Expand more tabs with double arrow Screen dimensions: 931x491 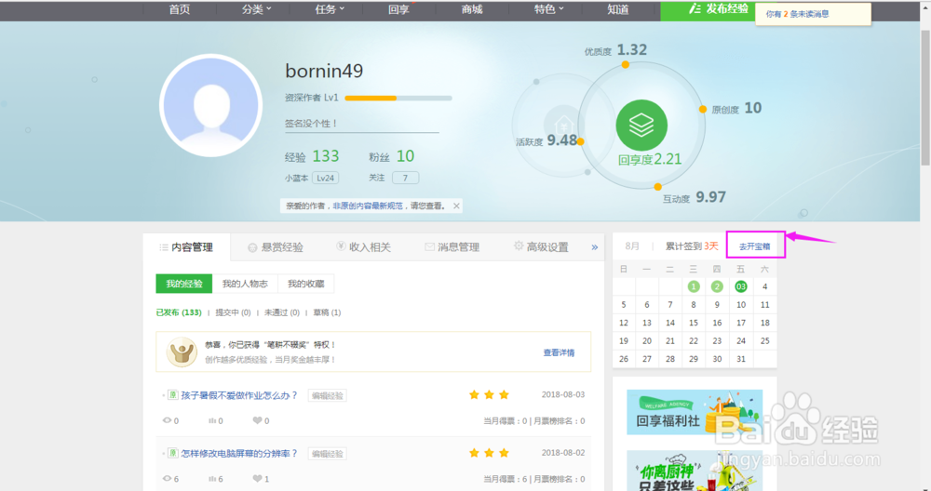tap(594, 247)
